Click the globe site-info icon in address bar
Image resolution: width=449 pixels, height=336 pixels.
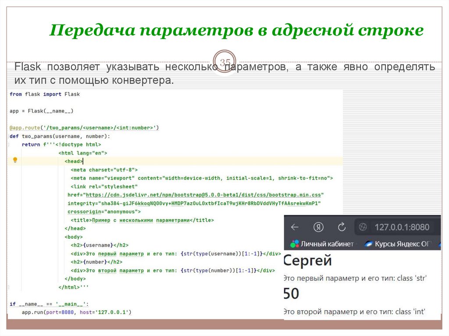(x=363, y=227)
